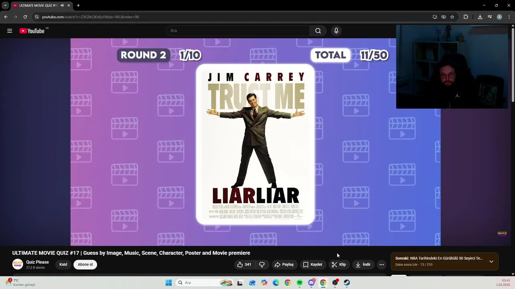Screen dimensions: 515x289
Task: Open more actions three-dot menu under video
Action: coord(381,265)
